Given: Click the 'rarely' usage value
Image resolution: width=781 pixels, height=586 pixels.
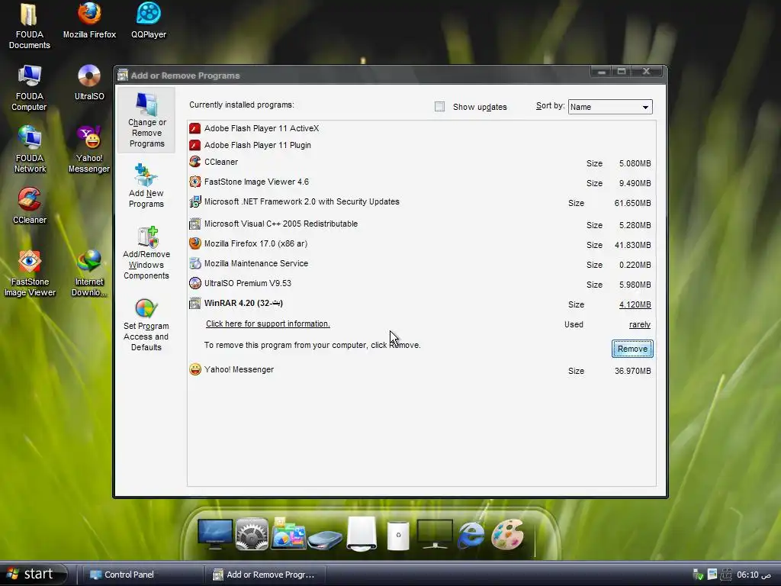Looking at the screenshot, I should 640,325.
